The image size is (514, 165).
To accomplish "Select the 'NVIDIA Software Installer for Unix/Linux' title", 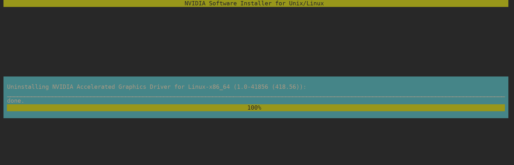I will pos(254,3).
